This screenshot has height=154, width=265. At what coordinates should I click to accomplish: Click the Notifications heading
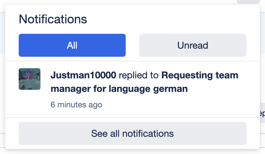[53, 19]
